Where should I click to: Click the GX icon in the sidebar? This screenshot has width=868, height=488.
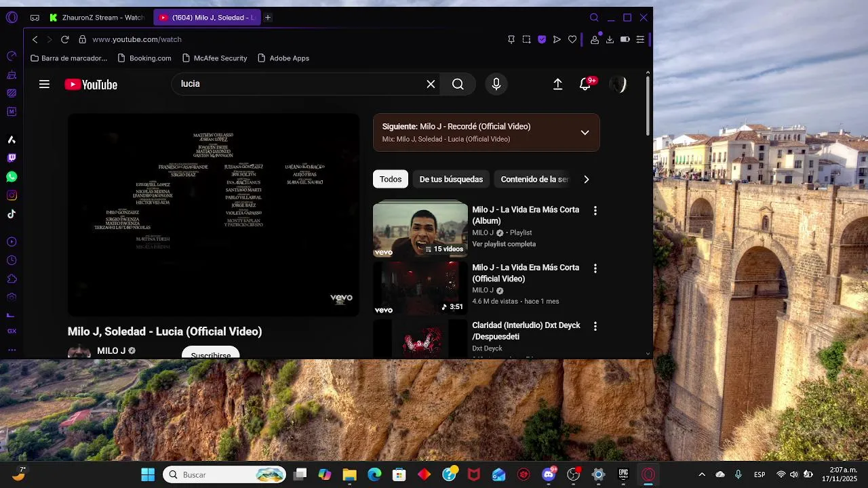[12, 331]
